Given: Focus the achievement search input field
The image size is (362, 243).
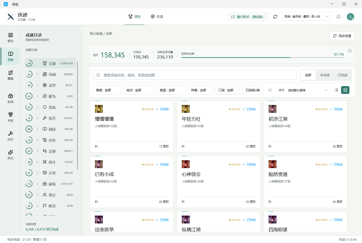Looking at the screenshot, I should click(195, 75).
